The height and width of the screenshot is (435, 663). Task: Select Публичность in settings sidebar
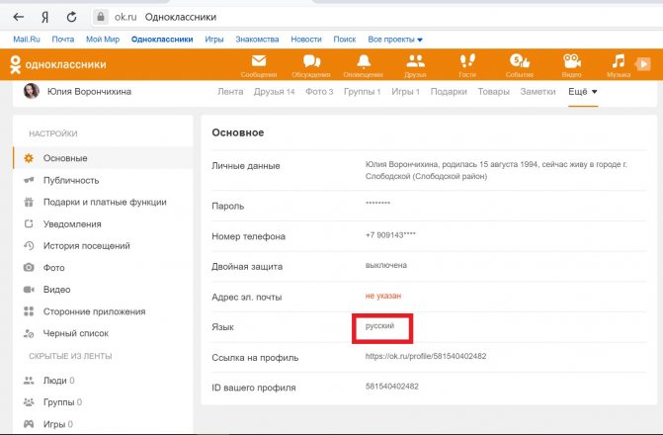(x=71, y=180)
